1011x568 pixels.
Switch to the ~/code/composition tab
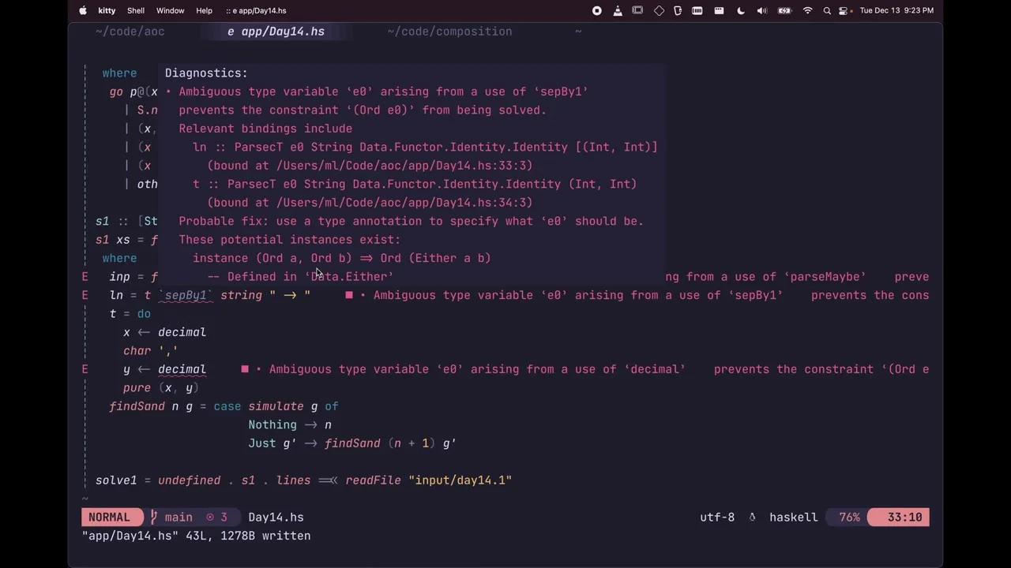(449, 32)
